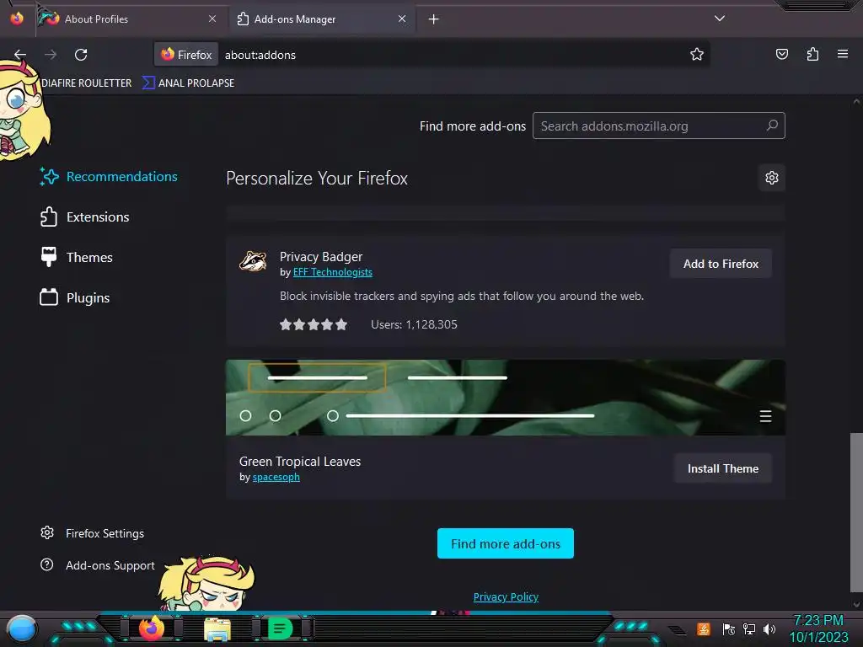The width and height of the screenshot is (863, 647).
Task: Click the Find more add-ons button
Action: pyautogui.click(x=506, y=543)
